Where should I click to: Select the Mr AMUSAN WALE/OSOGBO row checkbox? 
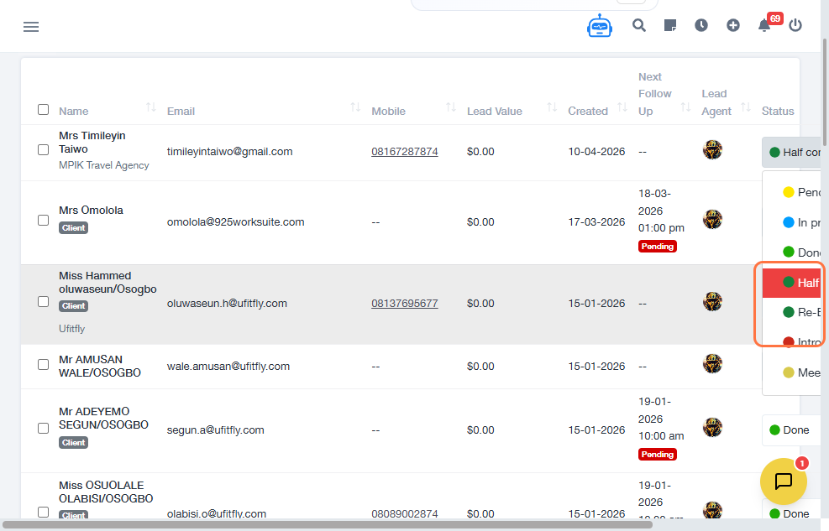[44, 364]
